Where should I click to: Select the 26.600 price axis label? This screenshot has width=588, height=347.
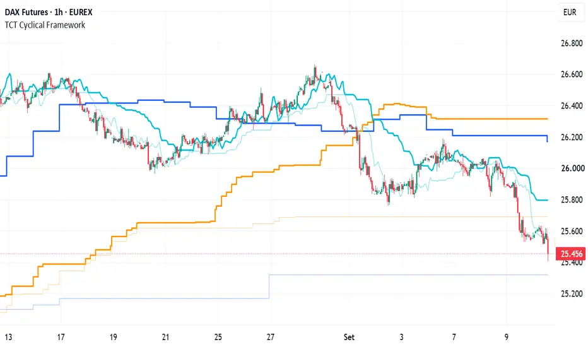click(572, 74)
